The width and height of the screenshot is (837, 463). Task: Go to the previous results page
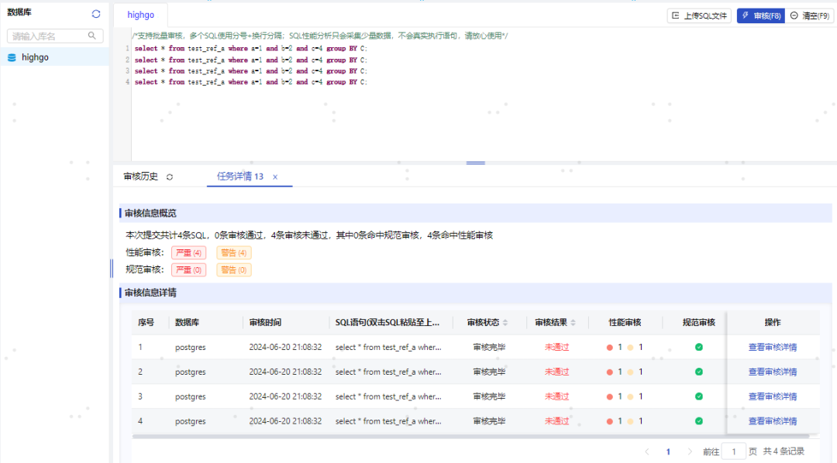[647, 452]
